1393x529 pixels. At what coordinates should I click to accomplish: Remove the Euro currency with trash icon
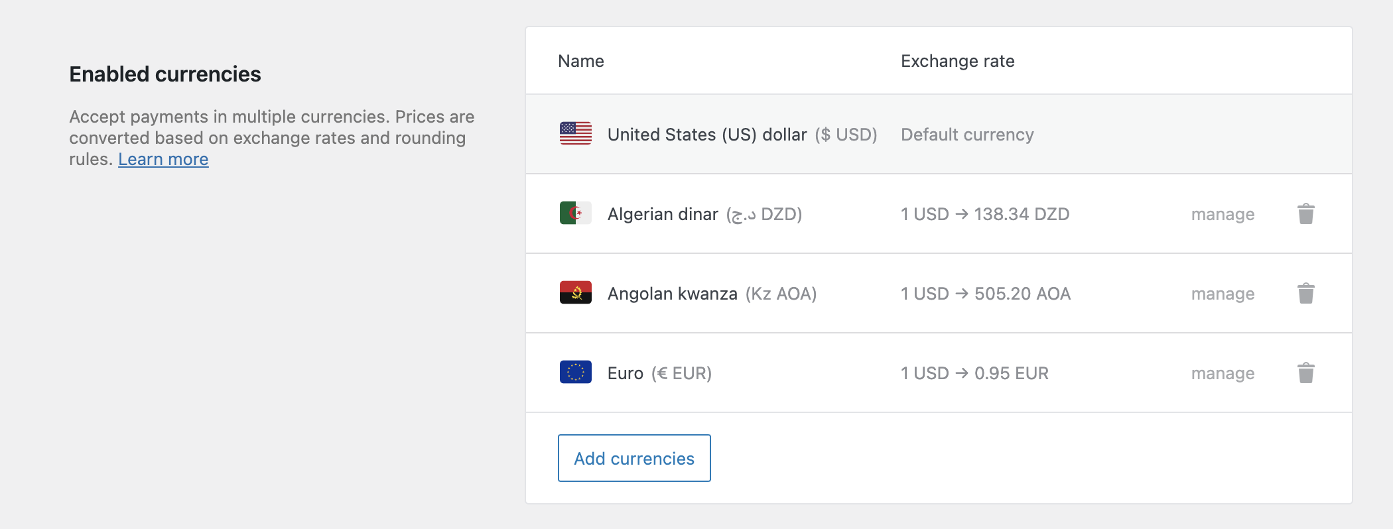pos(1305,373)
